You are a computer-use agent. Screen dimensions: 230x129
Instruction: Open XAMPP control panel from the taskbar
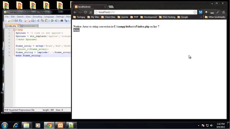pos(60,125)
